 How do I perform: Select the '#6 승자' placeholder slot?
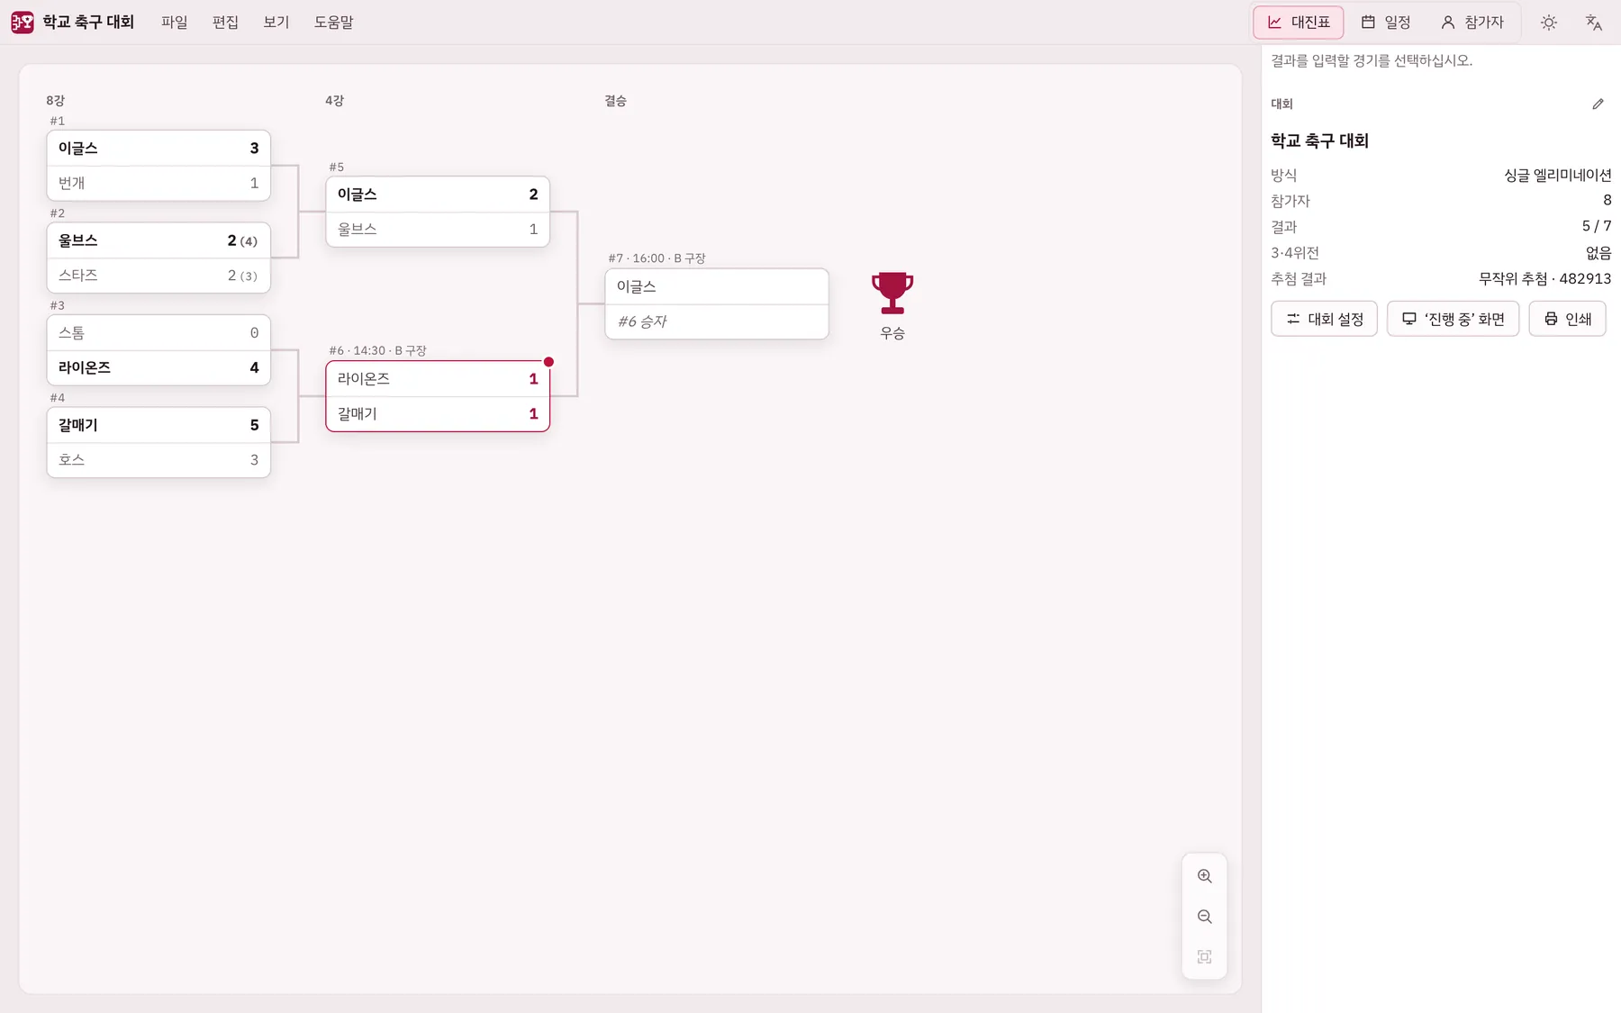pos(717,321)
